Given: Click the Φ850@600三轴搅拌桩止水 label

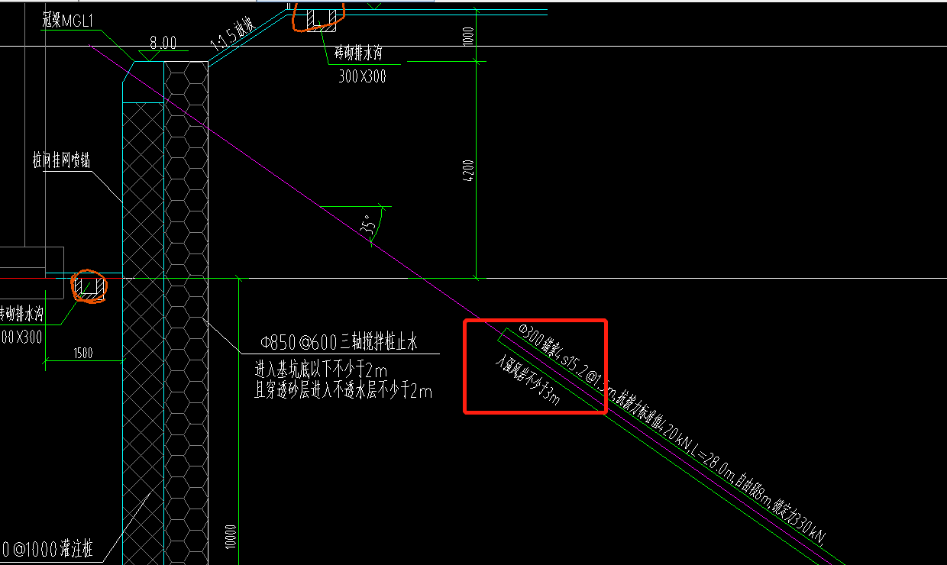Looking at the screenshot, I should click(x=339, y=344).
